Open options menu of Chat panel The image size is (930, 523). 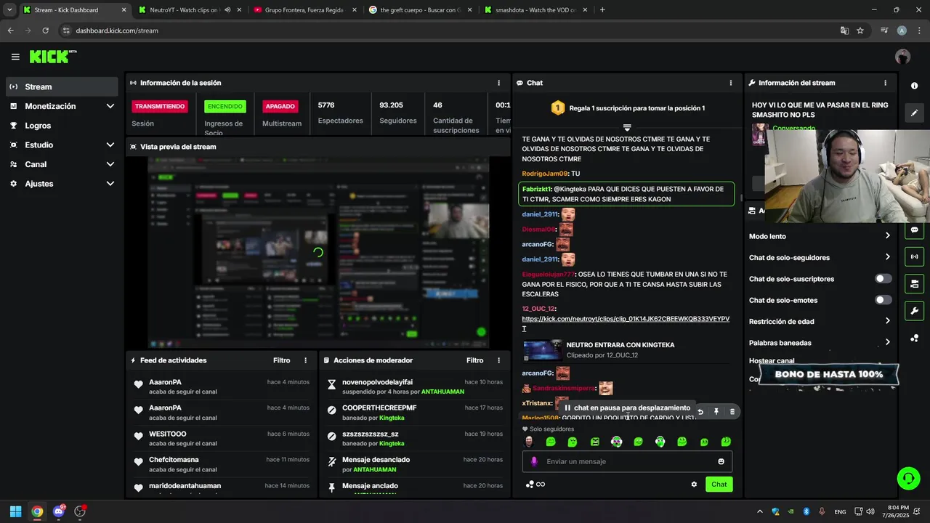pyautogui.click(x=731, y=83)
